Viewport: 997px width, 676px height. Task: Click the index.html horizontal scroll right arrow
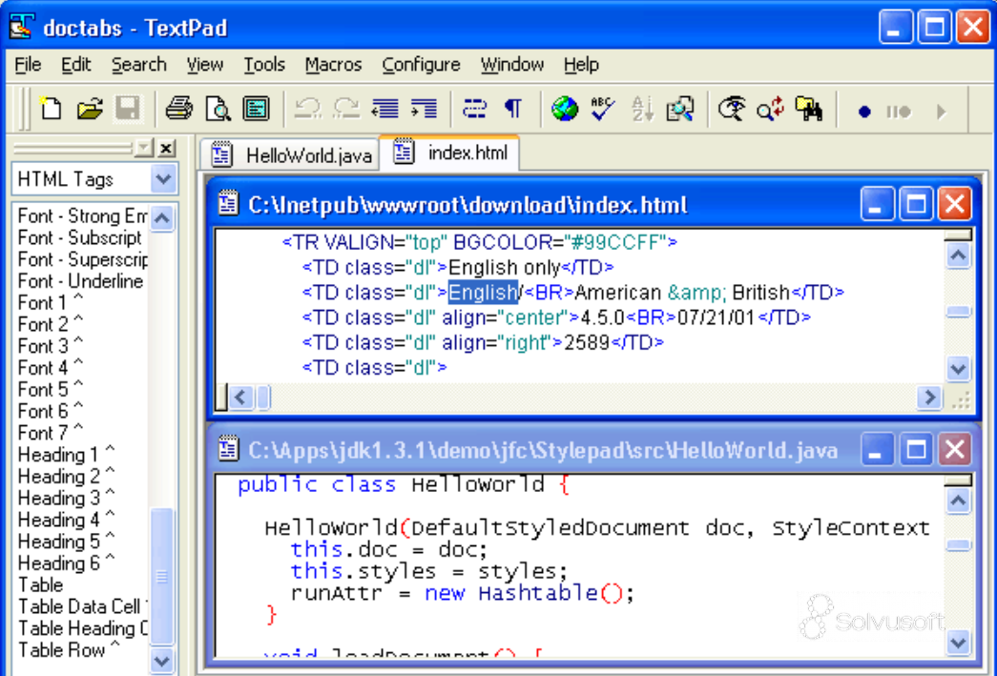pos(929,398)
